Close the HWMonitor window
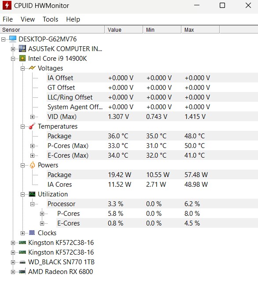 pos(248,5)
